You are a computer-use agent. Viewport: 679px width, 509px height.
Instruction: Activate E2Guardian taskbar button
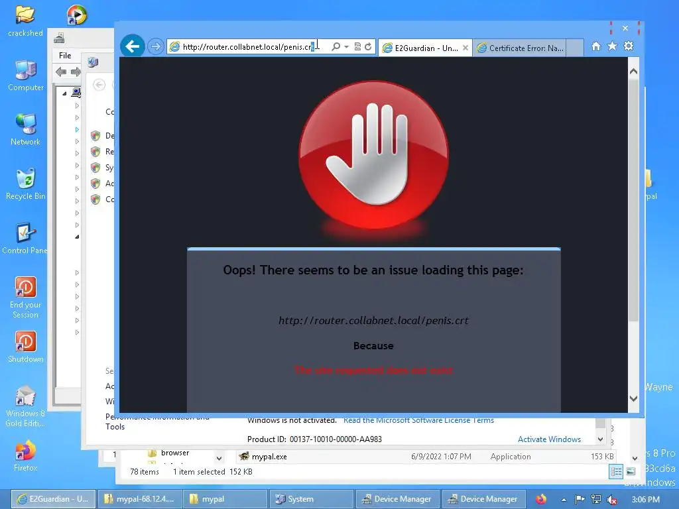click(52, 499)
